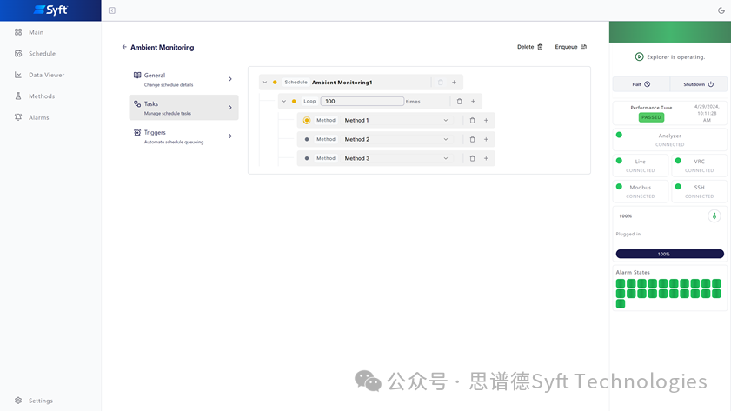731x411 pixels.
Task: Open the Triggers section
Action: coord(183,136)
